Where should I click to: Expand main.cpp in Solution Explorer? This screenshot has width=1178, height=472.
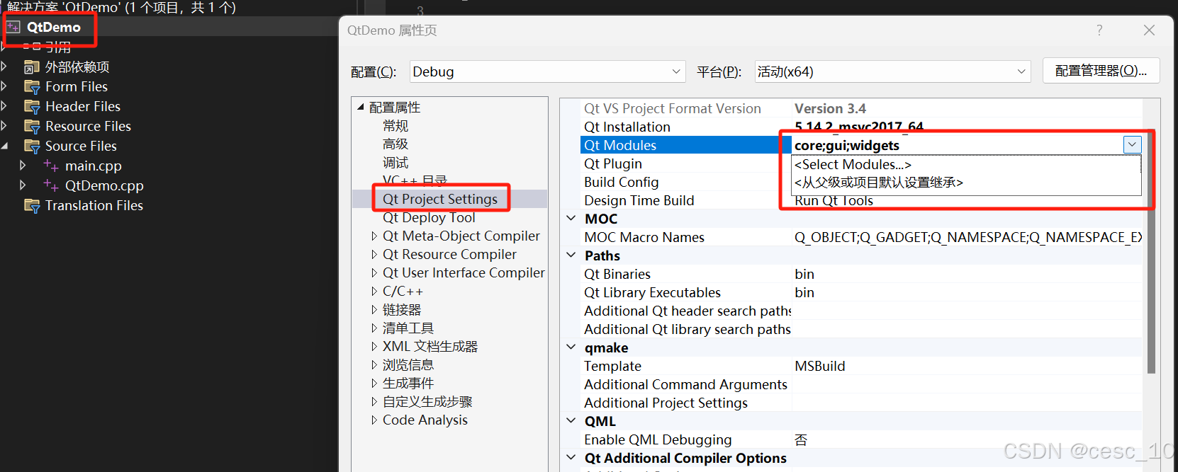coord(23,166)
